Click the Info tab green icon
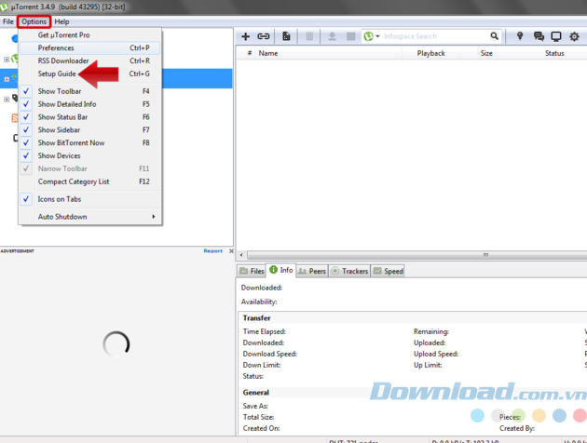Viewport: 587px width, 443px height. point(274,270)
